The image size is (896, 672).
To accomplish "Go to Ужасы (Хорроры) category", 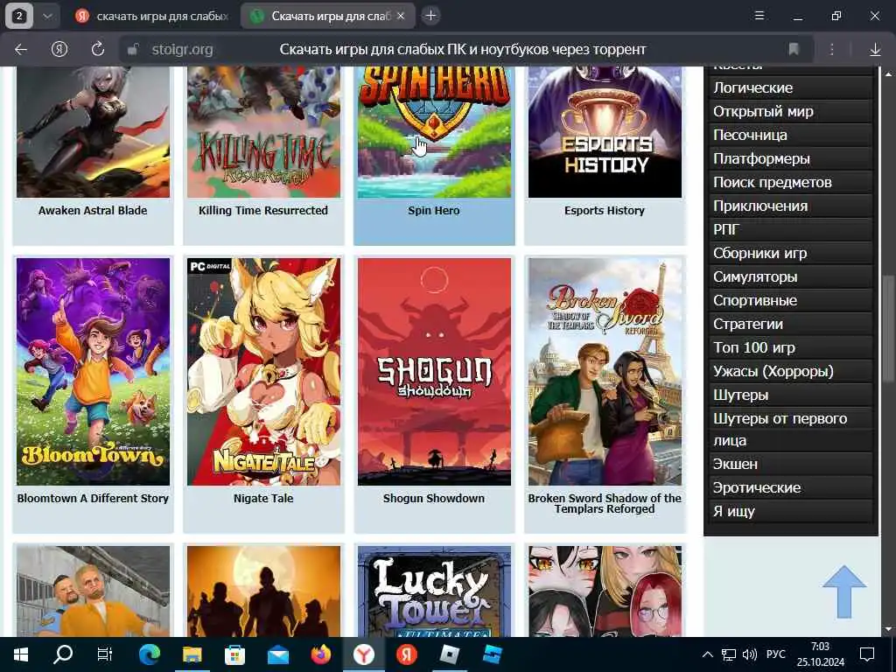I will (x=791, y=371).
